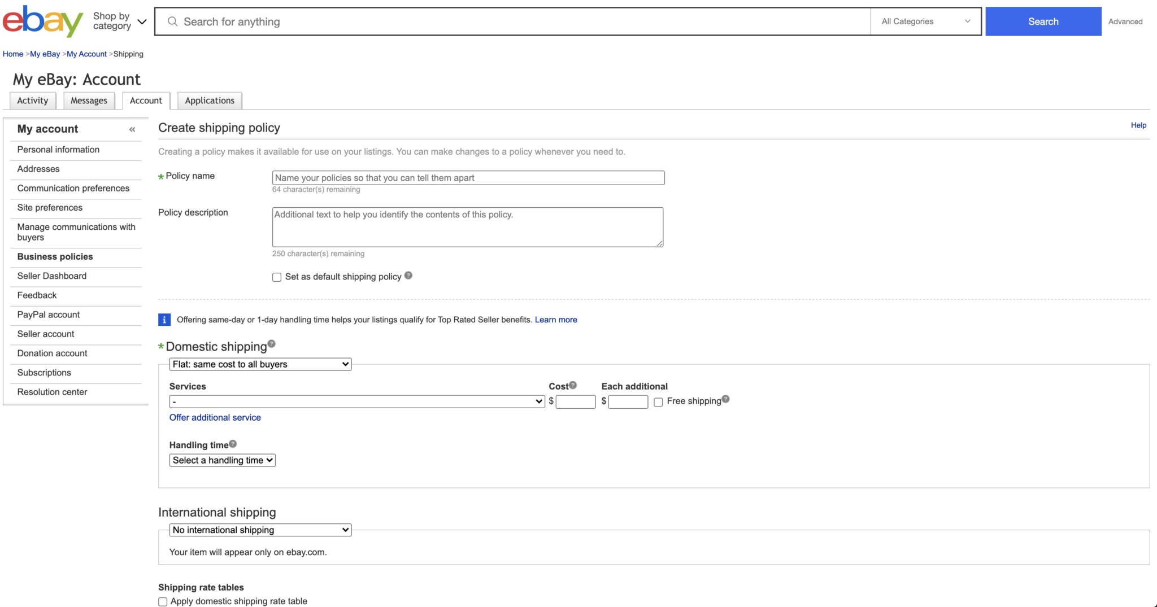Open help icon next to Domestic shipping
Screen dimensions: 1157x607
(272, 343)
